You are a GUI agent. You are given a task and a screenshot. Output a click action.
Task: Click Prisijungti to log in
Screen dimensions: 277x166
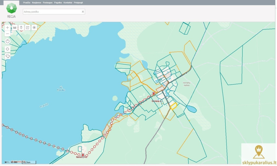(x=78, y=3)
